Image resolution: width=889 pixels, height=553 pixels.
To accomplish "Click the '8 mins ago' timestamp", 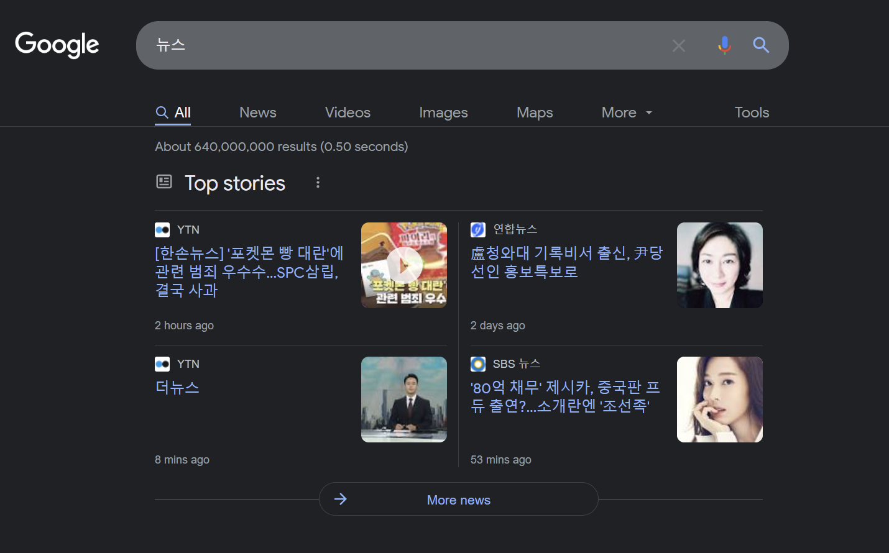I will [x=182, y=460].
